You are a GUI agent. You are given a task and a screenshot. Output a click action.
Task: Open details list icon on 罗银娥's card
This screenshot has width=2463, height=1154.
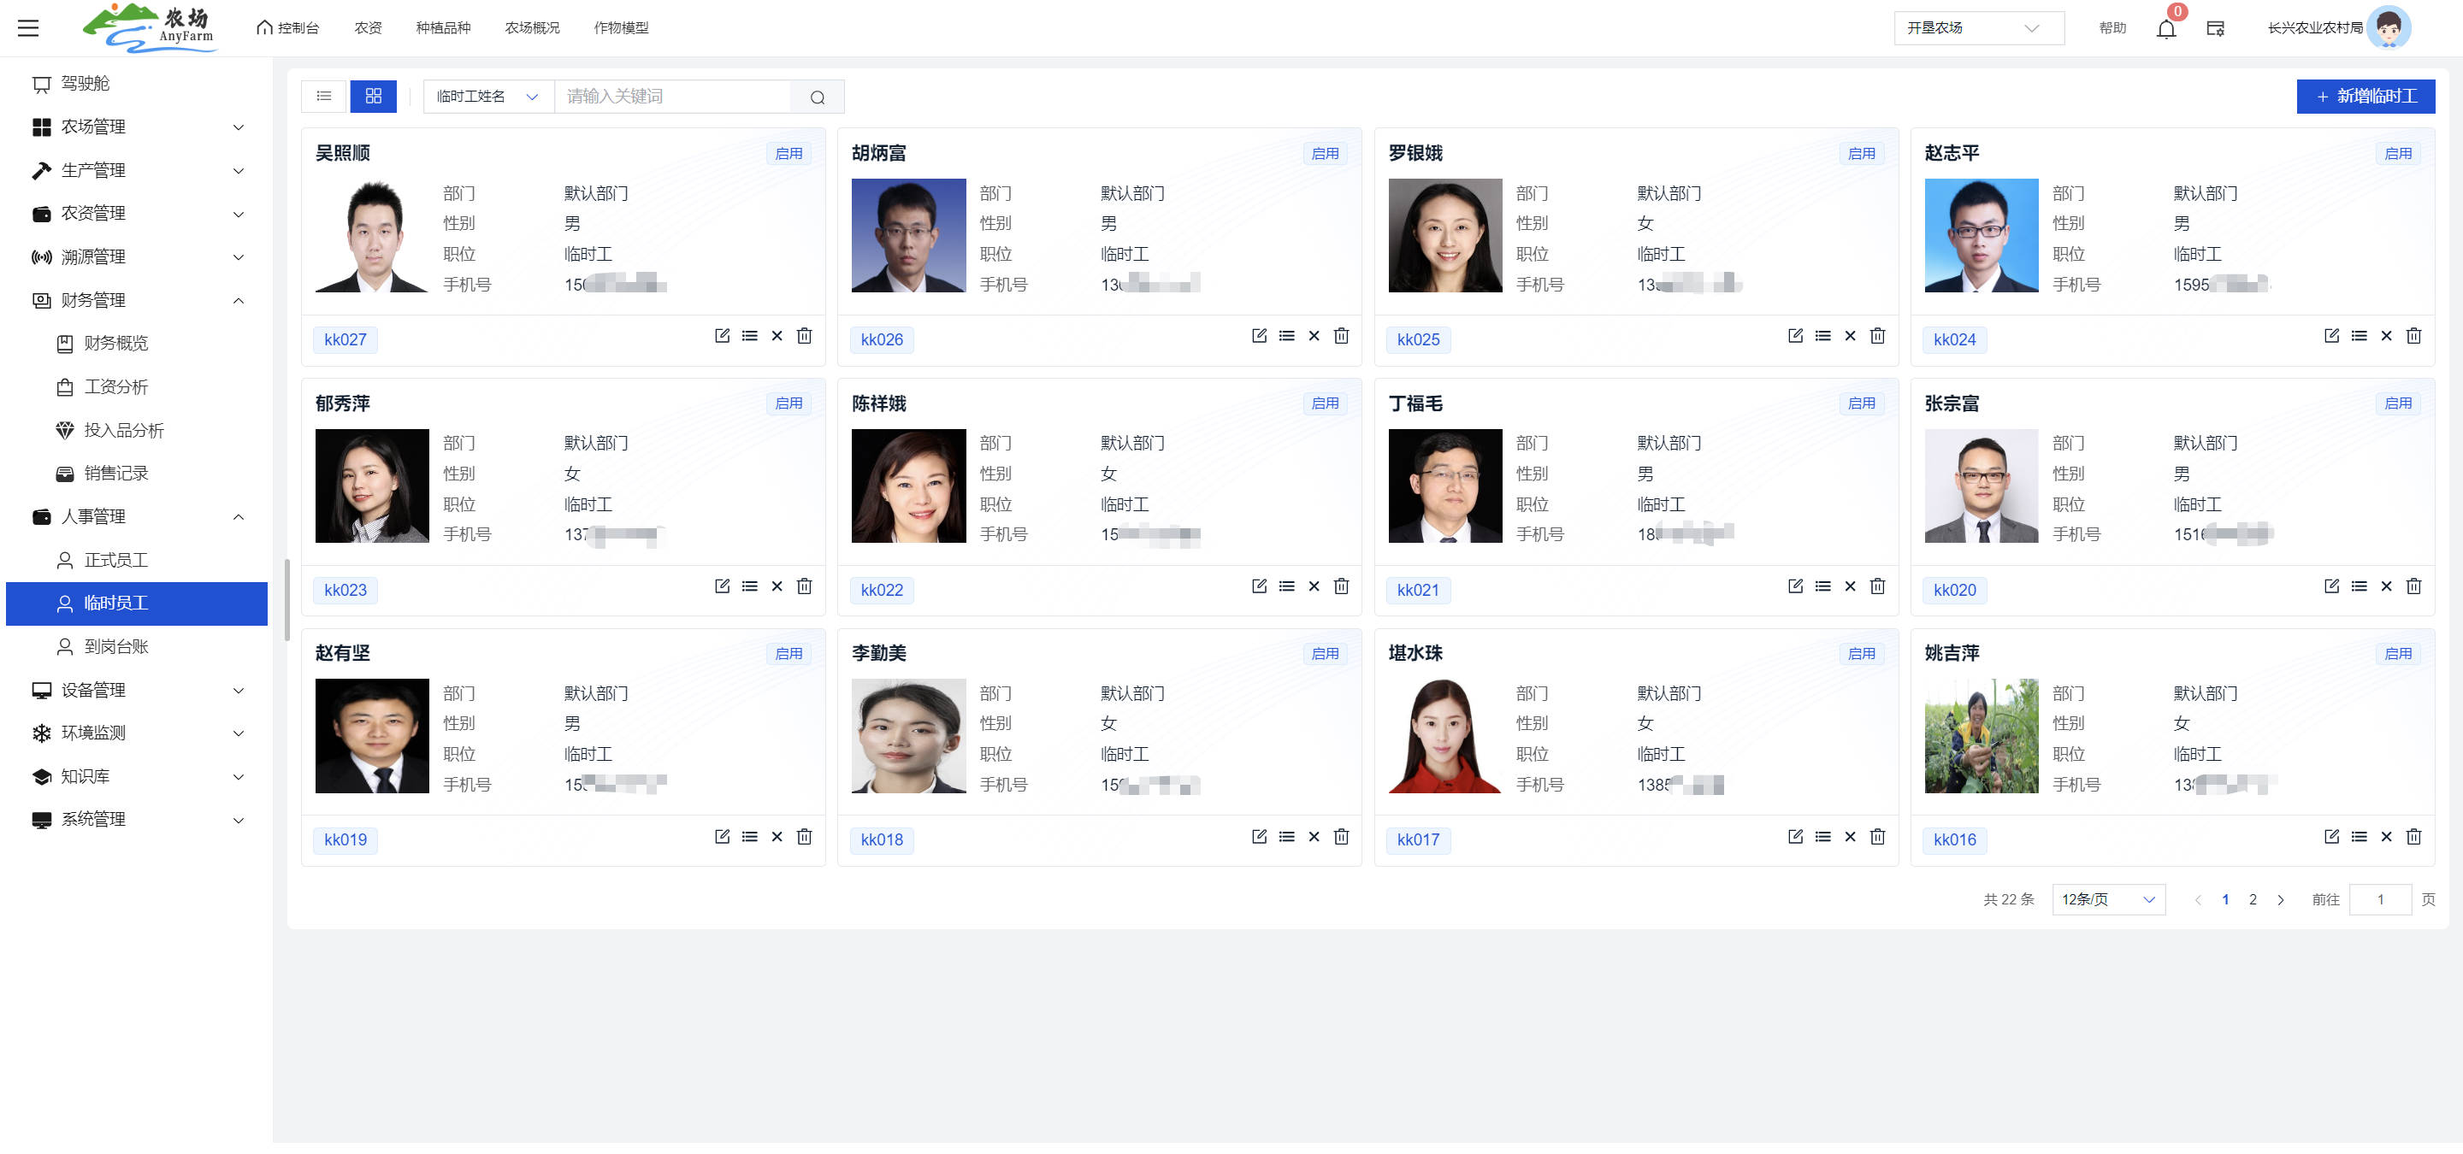pyautogui.click(x=1822, y=336)
